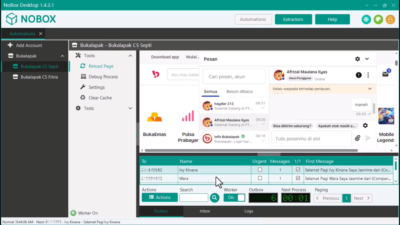This screenshot has width=400, height=225.
Task: Expand the Tests section
Action: coord(130,108)
